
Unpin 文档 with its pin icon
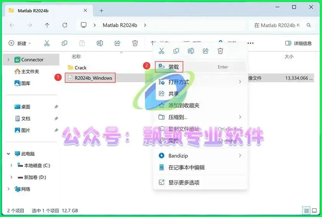tap(56, 118)
